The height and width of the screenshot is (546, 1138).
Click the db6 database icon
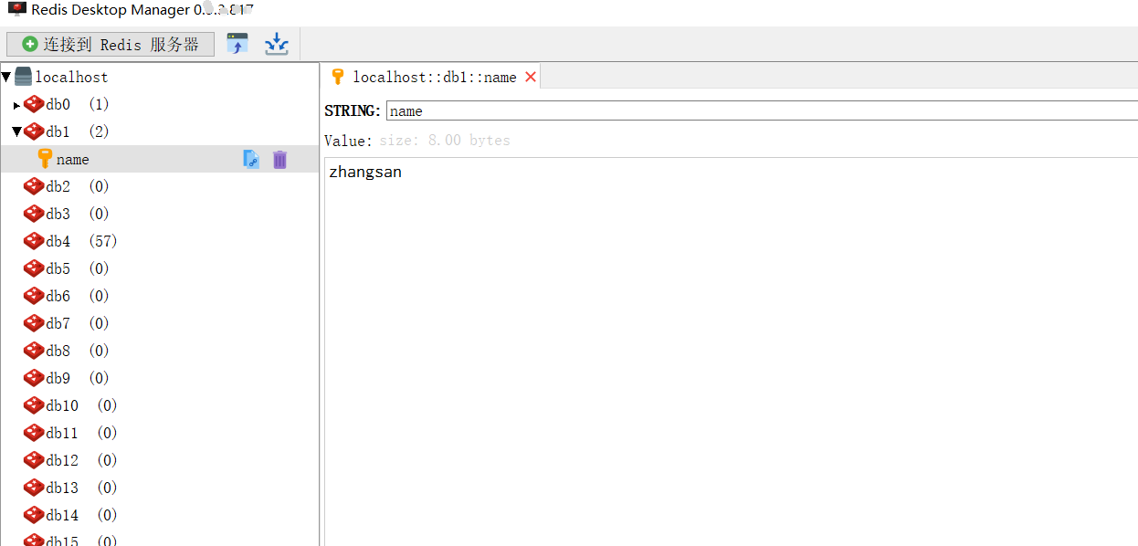[34, 296]
